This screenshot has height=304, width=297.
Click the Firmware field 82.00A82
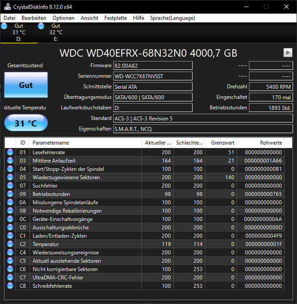(153, 65)
